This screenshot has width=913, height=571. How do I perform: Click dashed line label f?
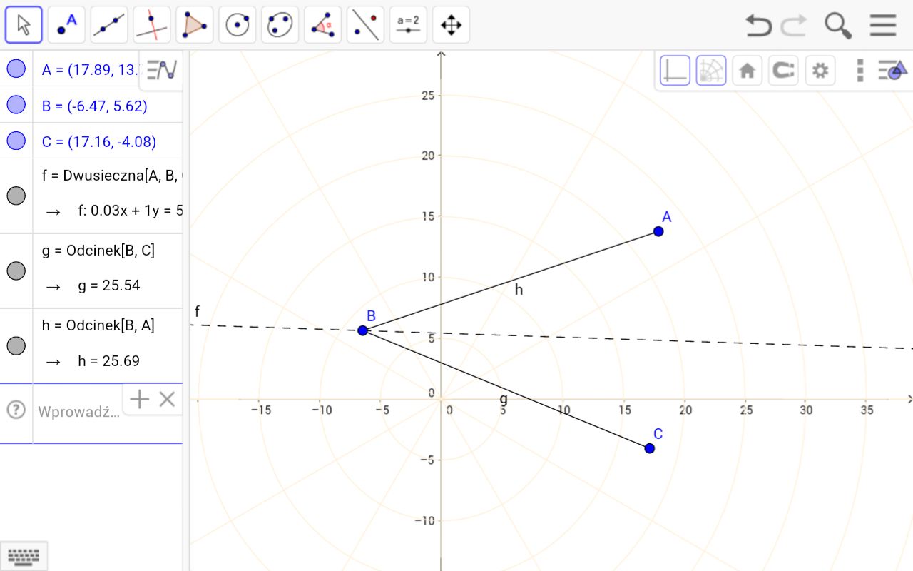pyautogui.click(x=197, y=311)
